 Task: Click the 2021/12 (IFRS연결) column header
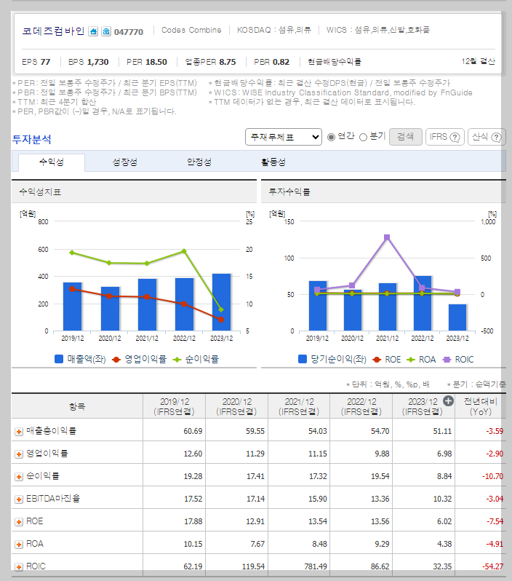[299, 406]
